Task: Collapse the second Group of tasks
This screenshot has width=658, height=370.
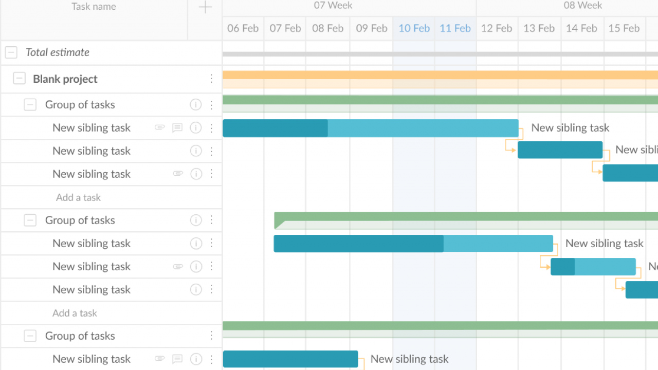Action: click(x=30, y=220)
